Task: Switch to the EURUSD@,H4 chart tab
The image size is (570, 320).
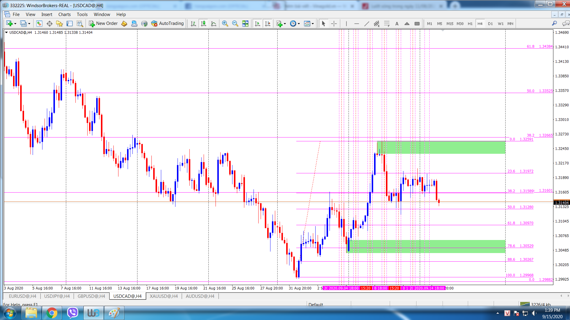Action: coord(23,296)
